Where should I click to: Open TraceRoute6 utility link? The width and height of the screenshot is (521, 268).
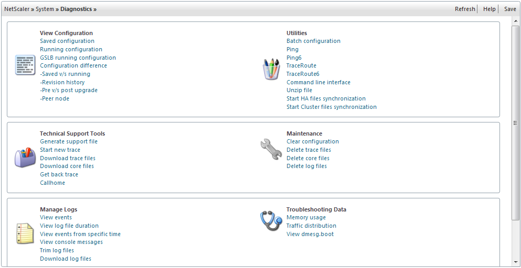[x=303, y=74]
